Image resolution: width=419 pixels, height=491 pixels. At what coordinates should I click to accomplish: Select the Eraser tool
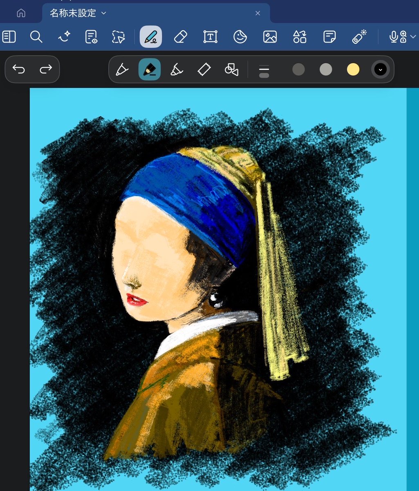180,37
